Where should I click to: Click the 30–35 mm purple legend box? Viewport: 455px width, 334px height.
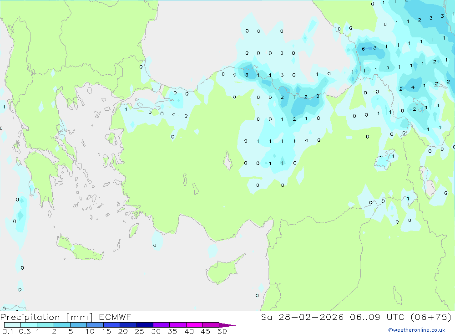(x=162, y=325)
